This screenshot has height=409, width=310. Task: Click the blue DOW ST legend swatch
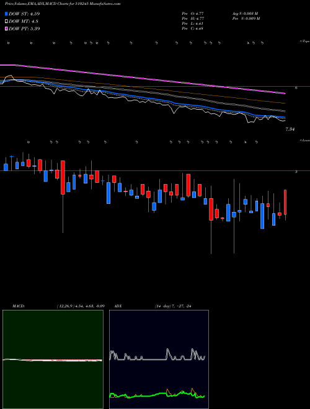click(6, 14)
